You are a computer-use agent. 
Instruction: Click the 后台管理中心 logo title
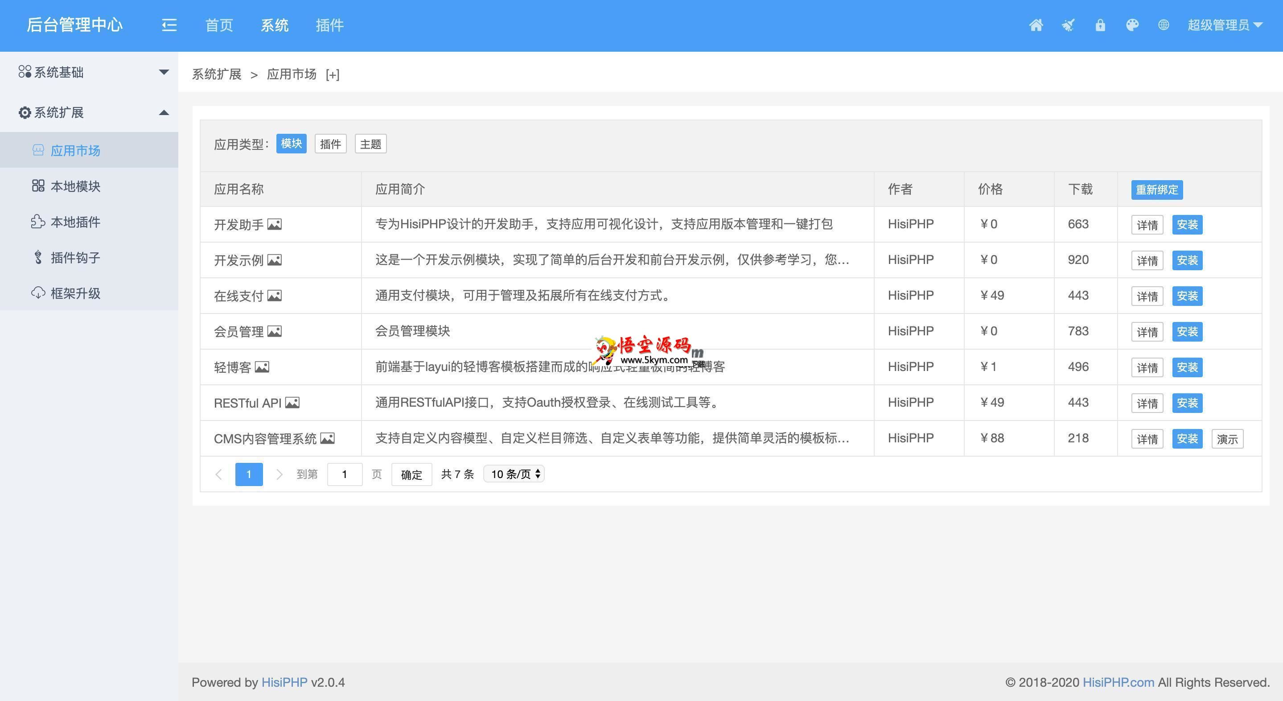point(75,25)
